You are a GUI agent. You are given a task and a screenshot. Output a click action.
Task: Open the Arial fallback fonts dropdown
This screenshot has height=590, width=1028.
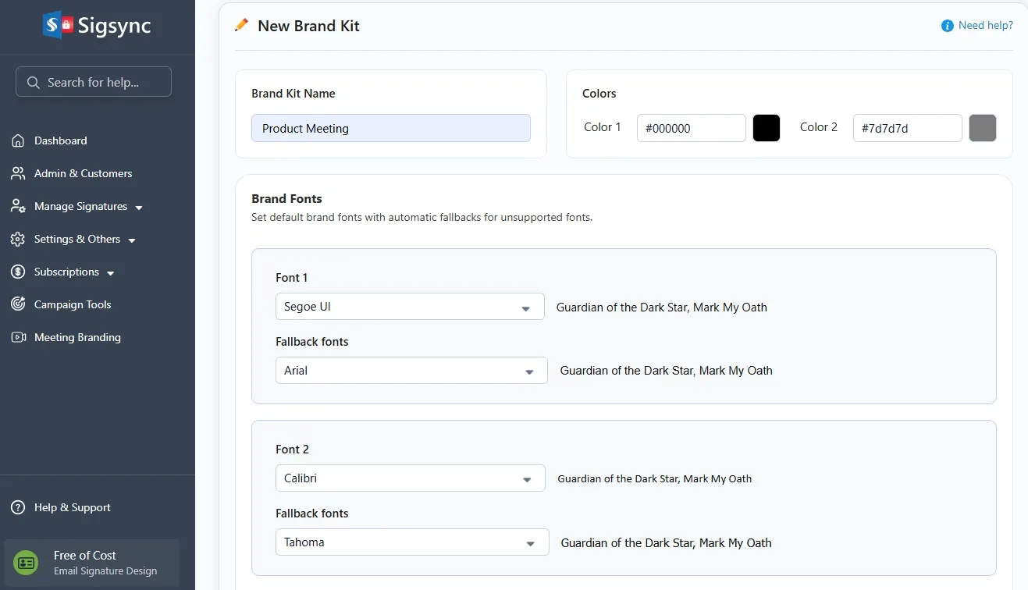[411, 371]
